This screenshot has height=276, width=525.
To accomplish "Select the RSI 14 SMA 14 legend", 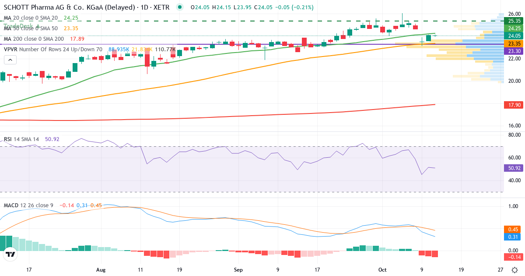I will coord(21,139).
